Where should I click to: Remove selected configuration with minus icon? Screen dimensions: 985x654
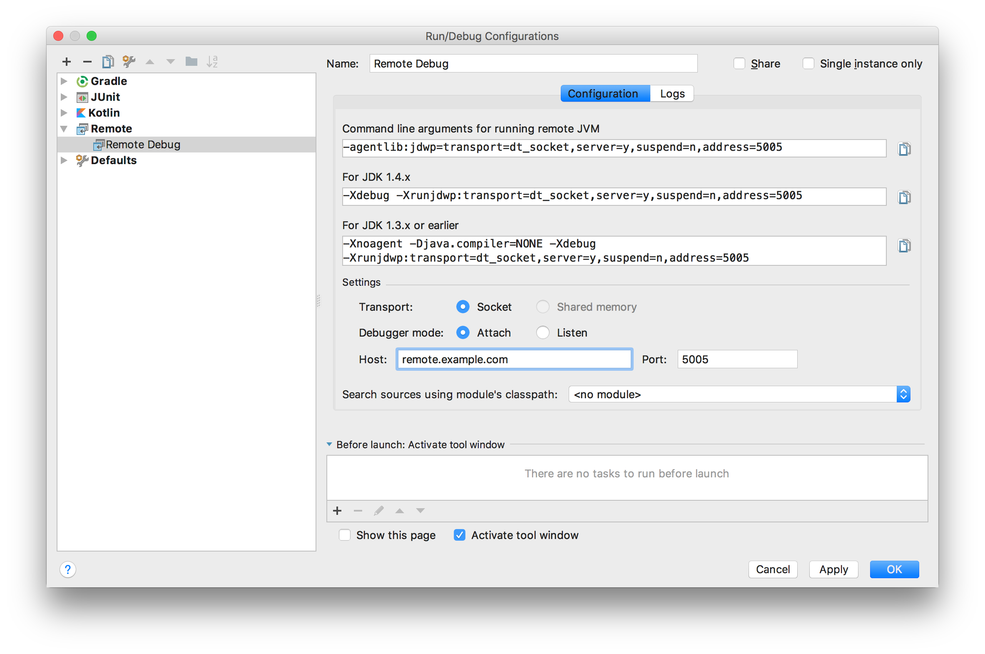click(87, 62)
